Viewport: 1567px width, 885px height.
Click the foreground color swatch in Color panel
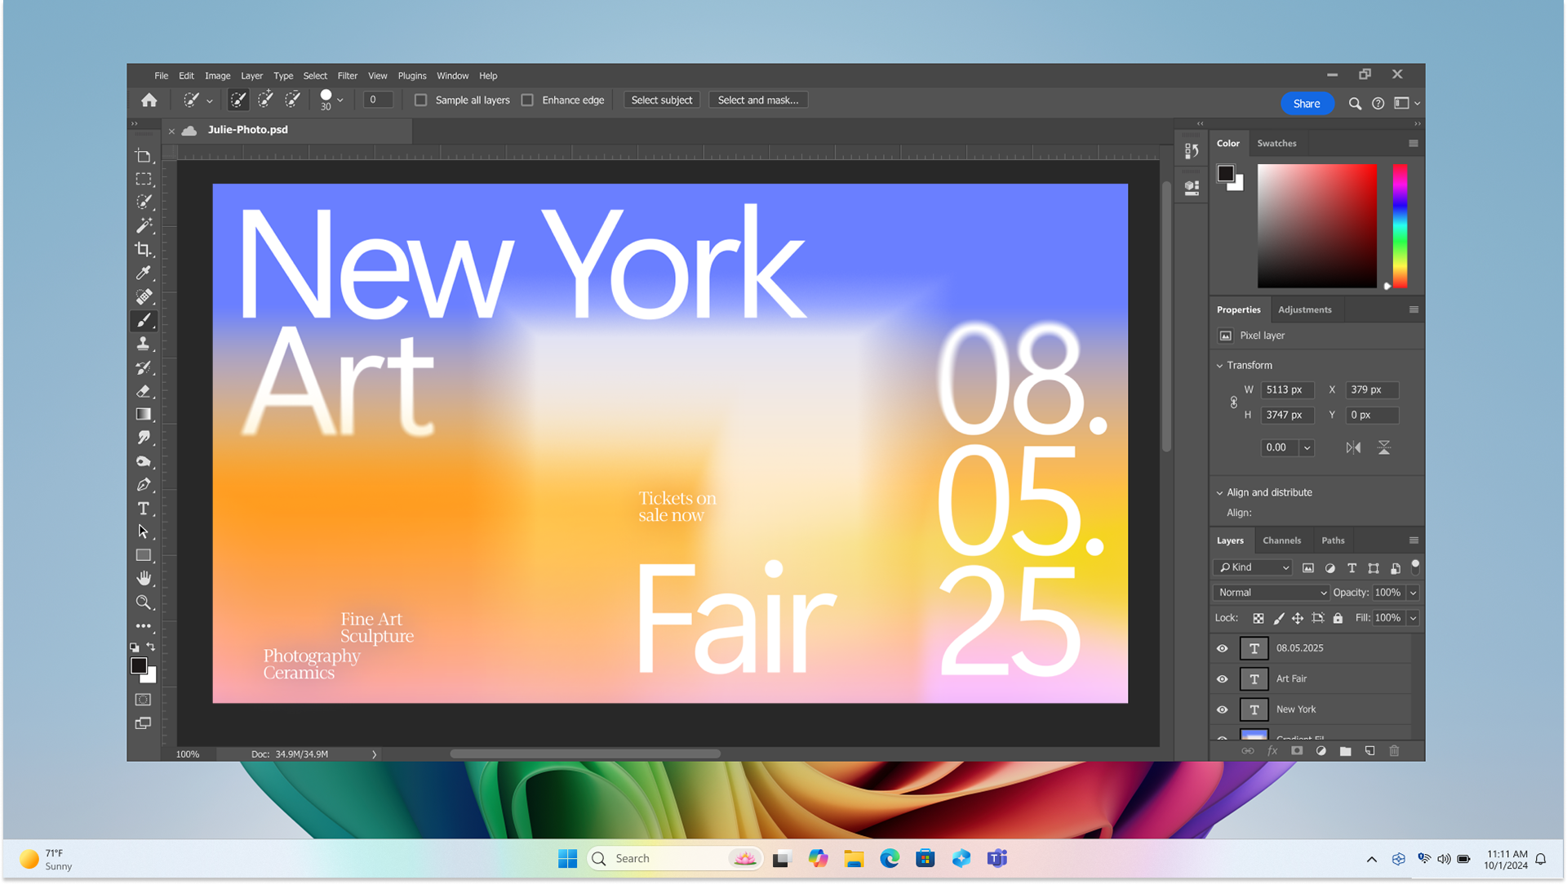point(1225,173)
